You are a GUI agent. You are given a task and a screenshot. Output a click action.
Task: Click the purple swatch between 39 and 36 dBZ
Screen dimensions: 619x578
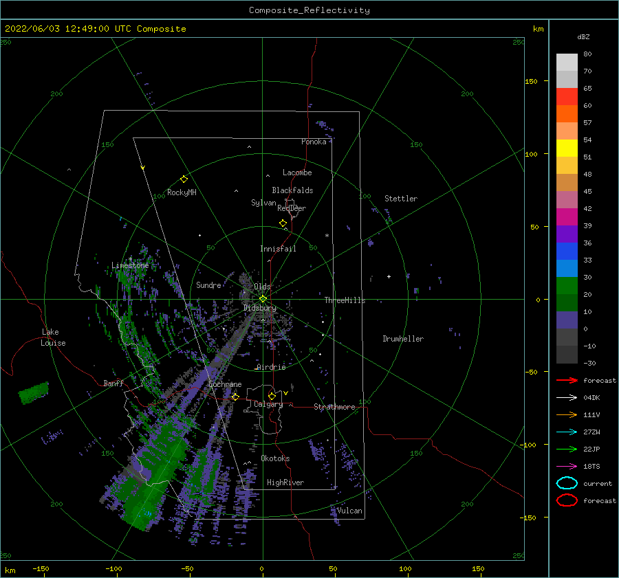[x=567, y=234]
